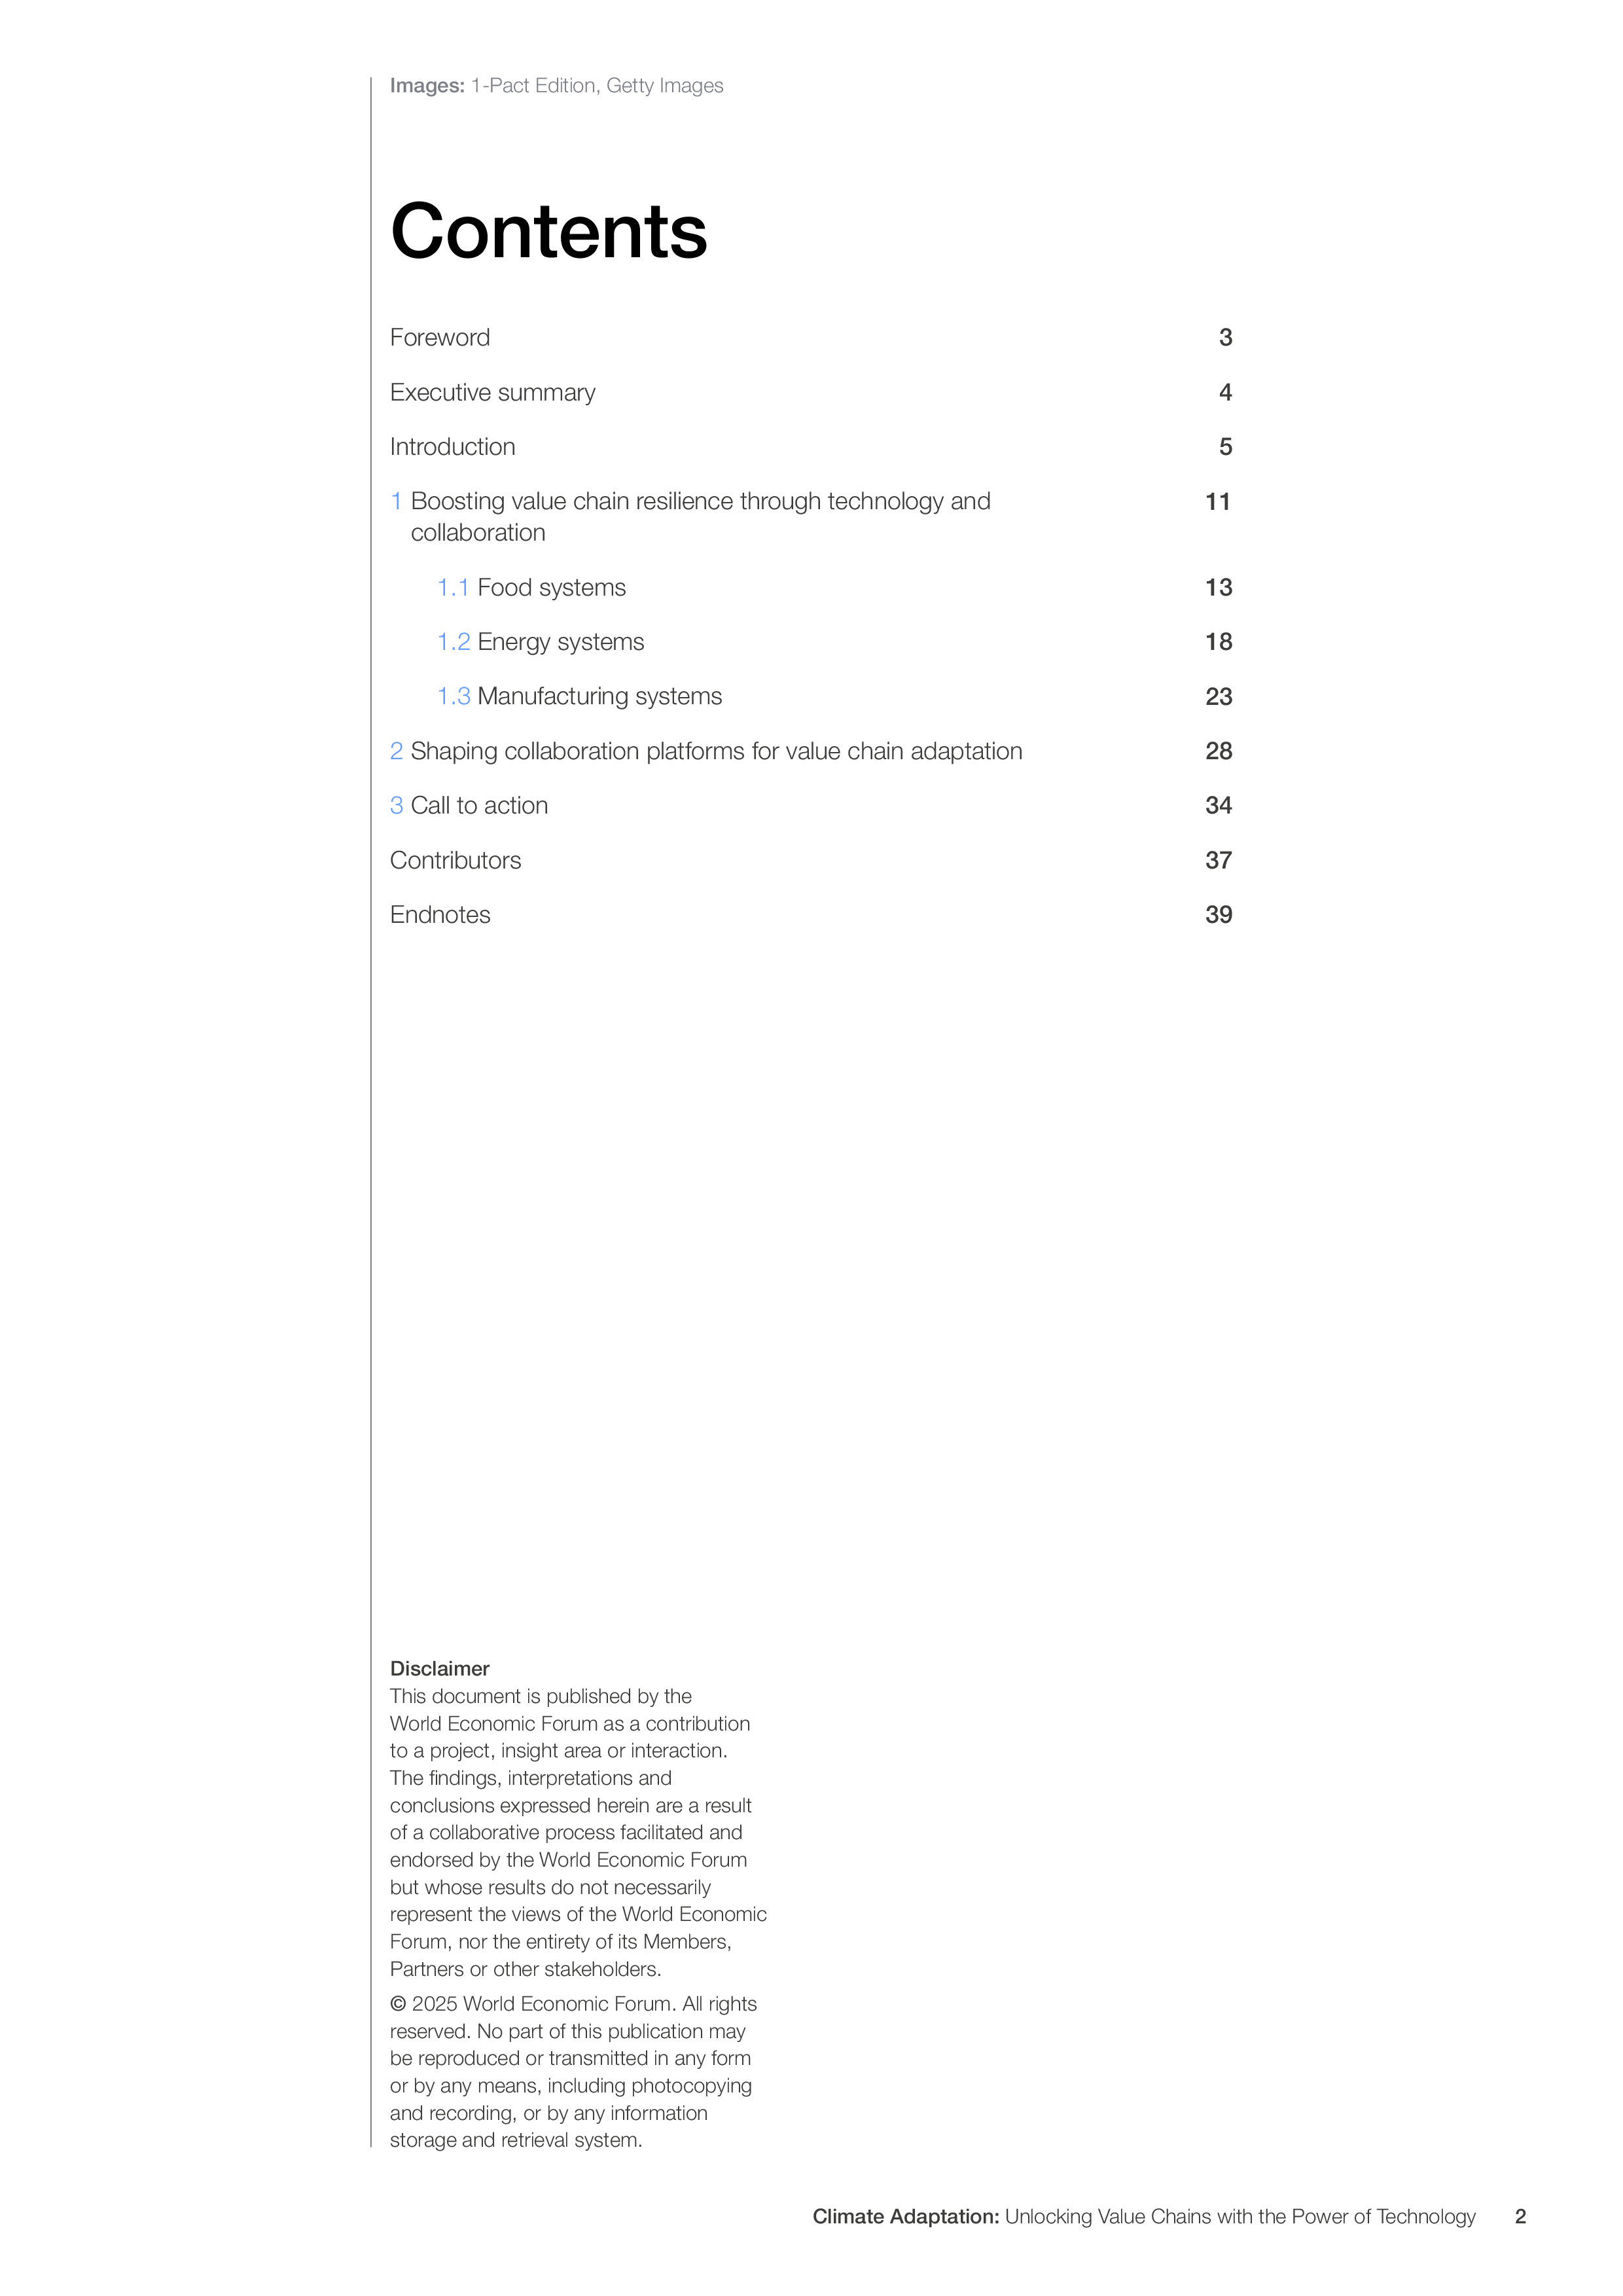Open the Executive summary entry
This screenshot has width=1623, height=2296.
pyautogui.click(x=492, y=393)
